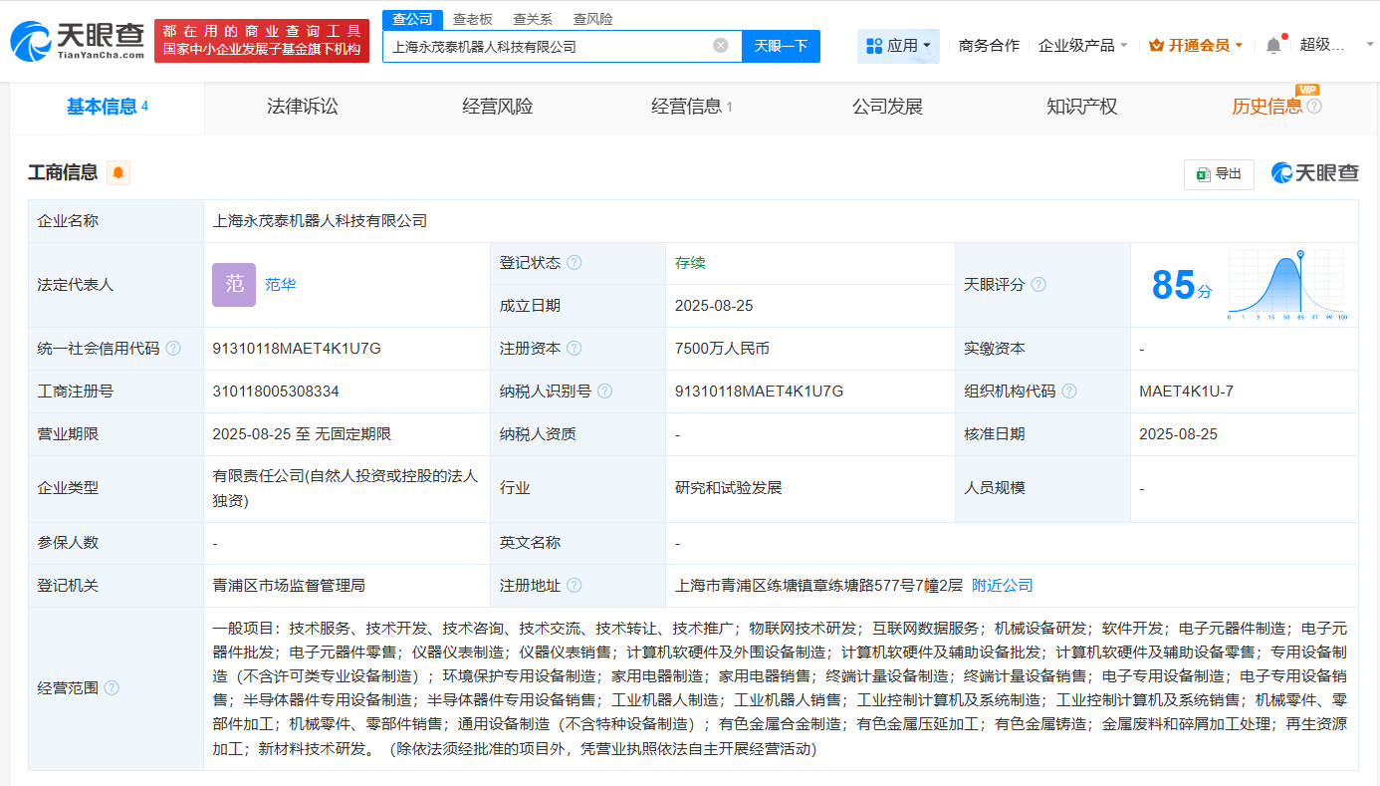
Task: Click the help icon next to 历史信息
Action: tap(1314, 107)
